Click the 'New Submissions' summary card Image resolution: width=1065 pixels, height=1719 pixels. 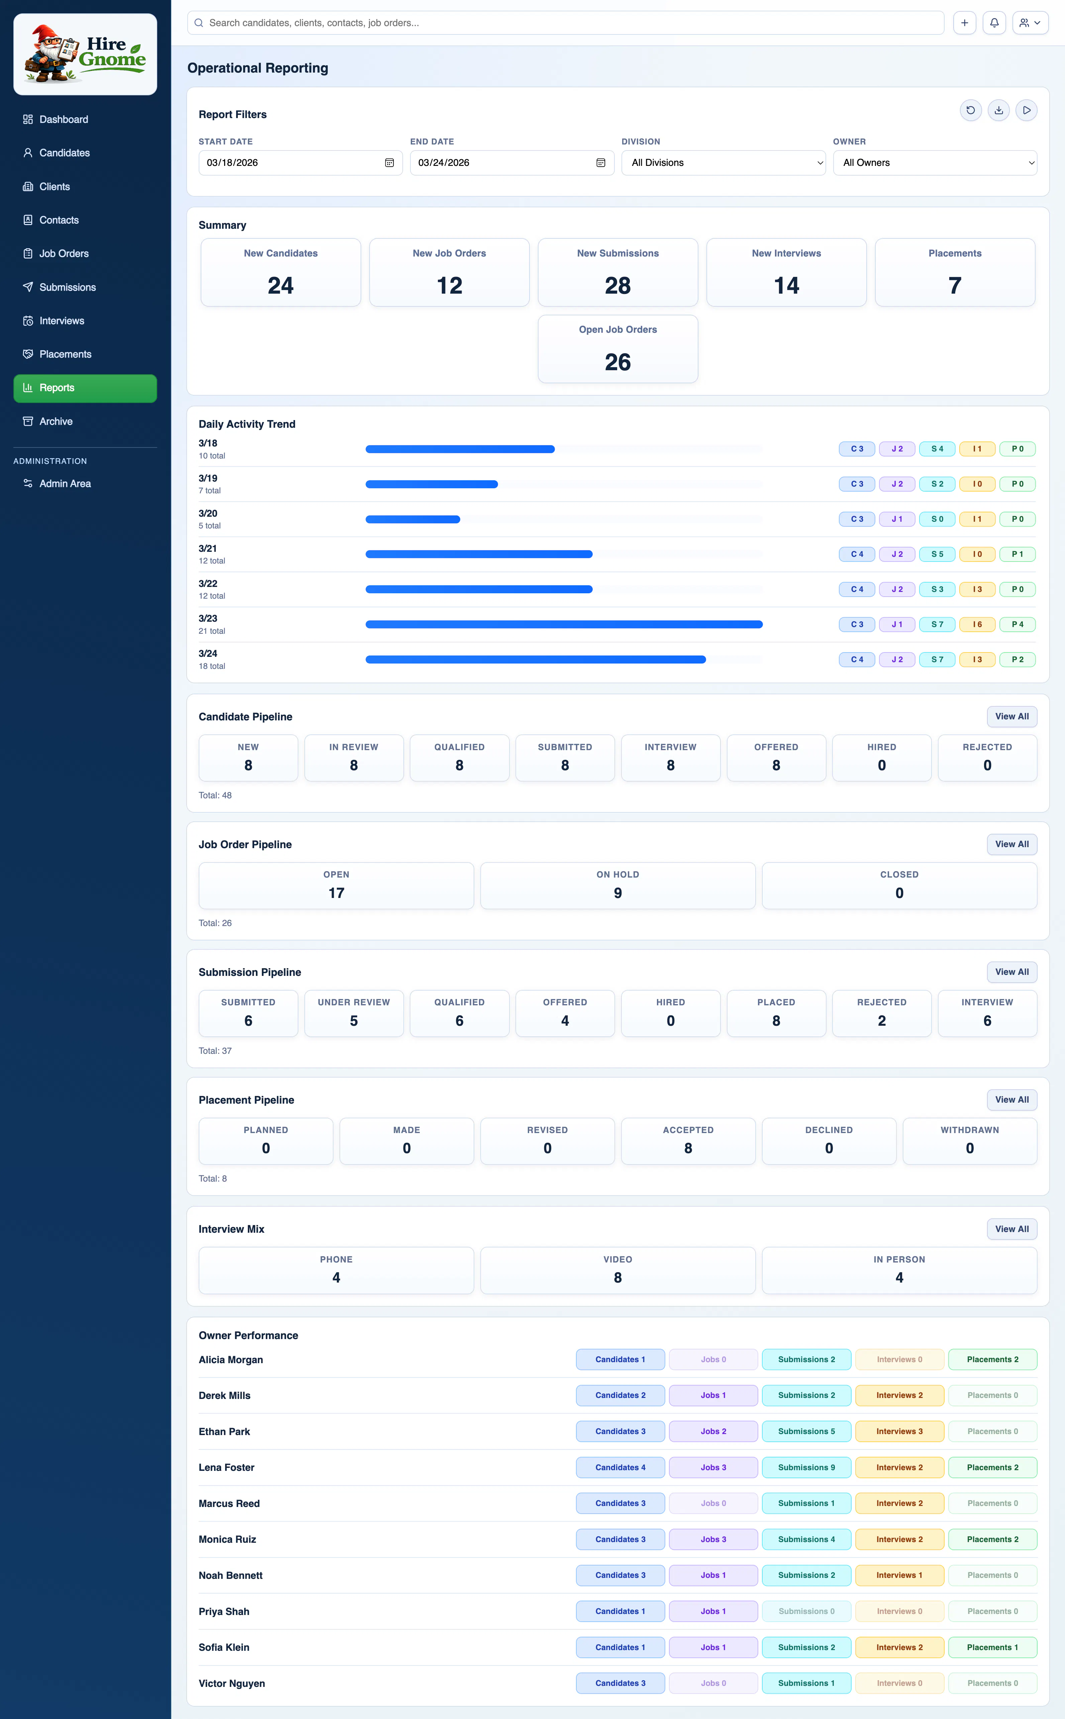point(618,273)
